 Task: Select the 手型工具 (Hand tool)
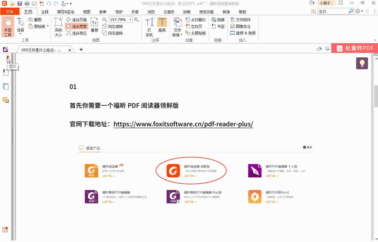point(8,27)
